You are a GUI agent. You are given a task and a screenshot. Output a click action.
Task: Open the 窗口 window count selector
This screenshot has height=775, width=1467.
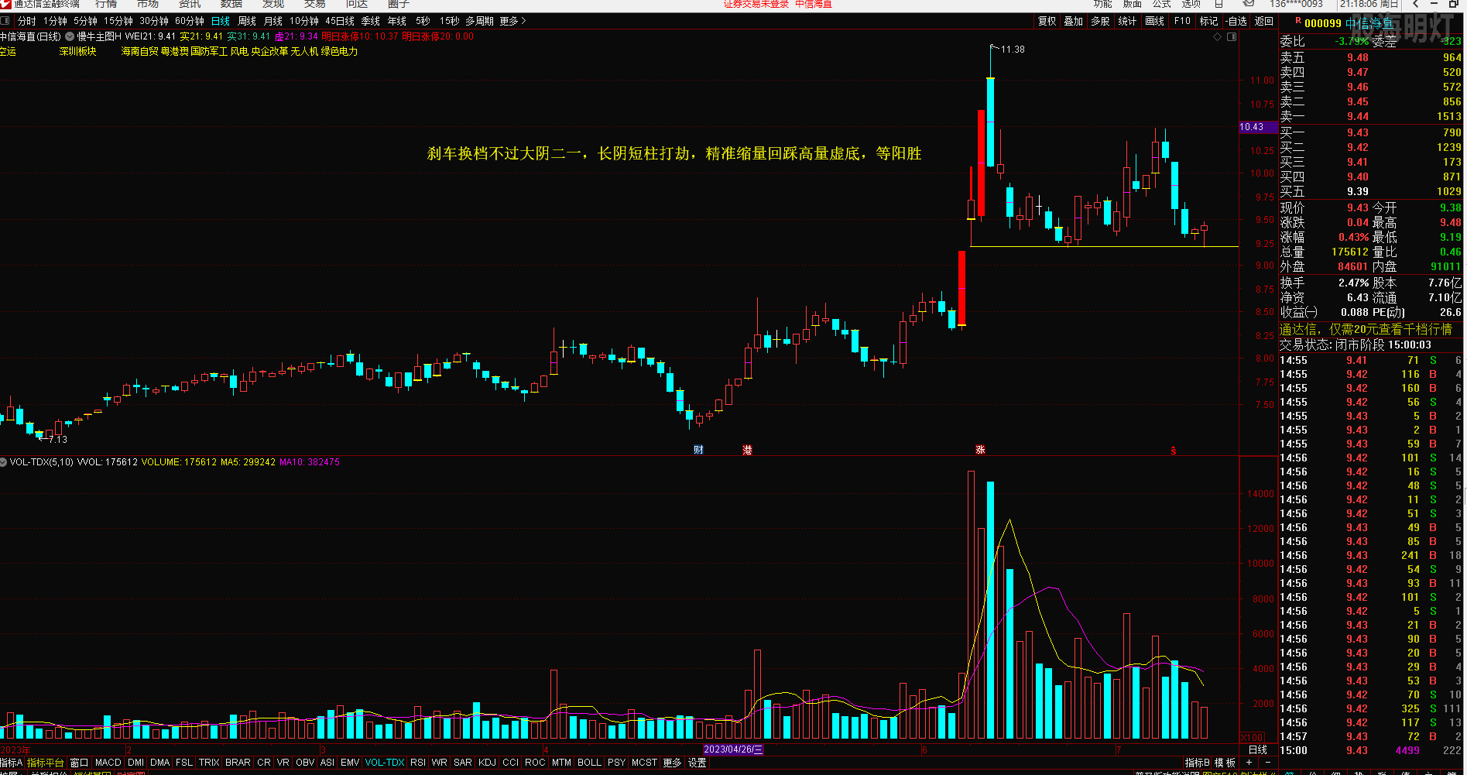point(79,763)
